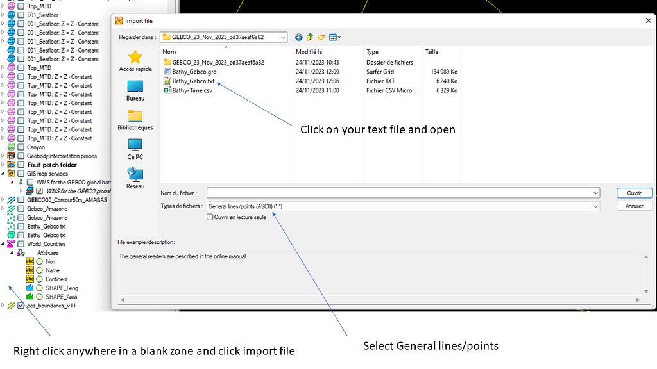Enable Ouvrir en lecture seule checkbox
Image resolution: width=657 pixels, height=369 pixels.
(210, 217)
